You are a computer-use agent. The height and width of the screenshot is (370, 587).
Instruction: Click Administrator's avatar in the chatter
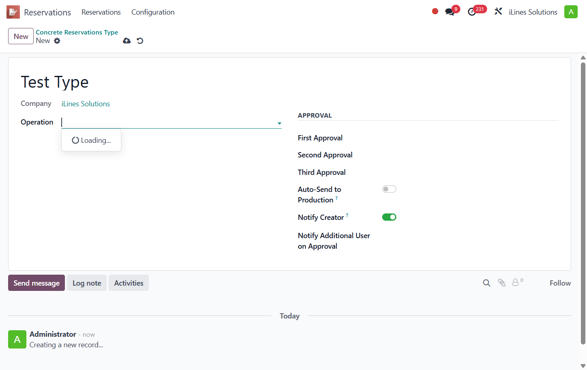(17, 340)
